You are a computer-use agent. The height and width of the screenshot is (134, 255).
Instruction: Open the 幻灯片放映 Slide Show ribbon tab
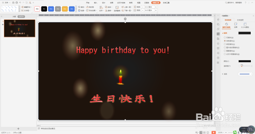point(121,3)
